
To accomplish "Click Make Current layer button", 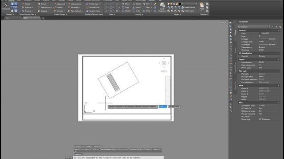I will click(188, 8).
